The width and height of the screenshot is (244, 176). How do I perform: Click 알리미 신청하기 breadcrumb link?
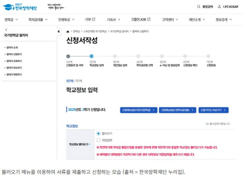tap(141, 32)
